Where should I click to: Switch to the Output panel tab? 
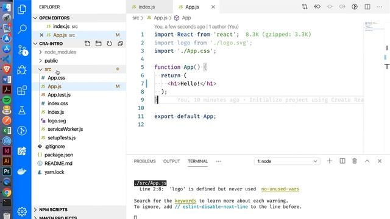pyautogui.click(x=172, y=161)
